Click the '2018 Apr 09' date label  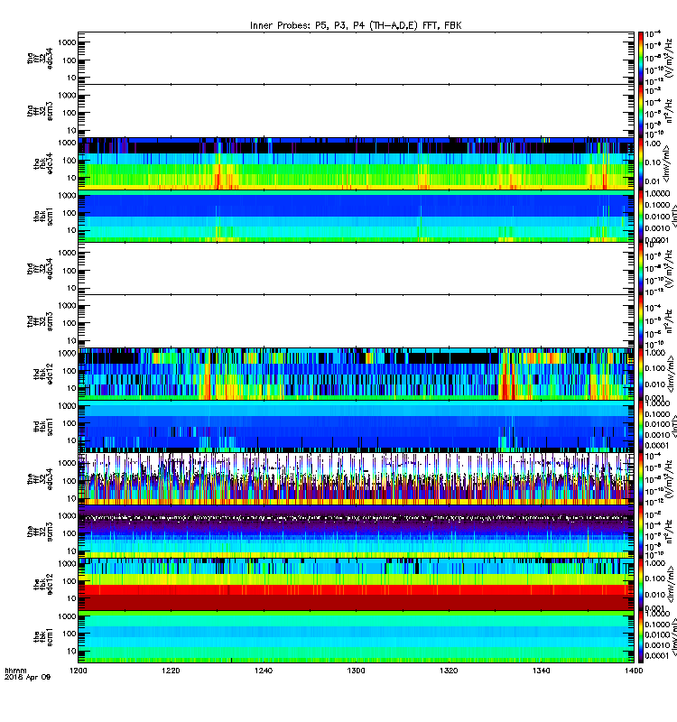click(x=27, y=677)
